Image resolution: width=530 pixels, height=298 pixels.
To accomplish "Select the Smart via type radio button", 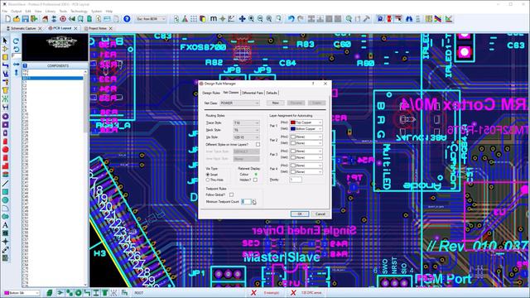I will [208, 175].
